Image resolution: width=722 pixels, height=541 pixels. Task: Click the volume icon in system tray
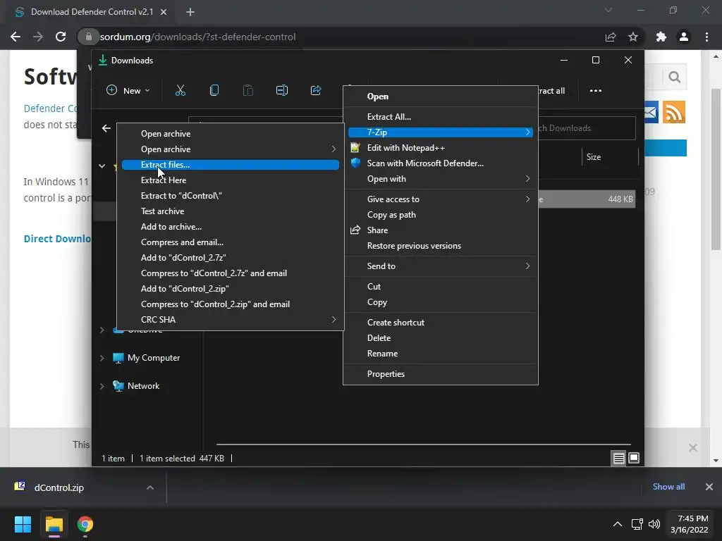[654, 524]
